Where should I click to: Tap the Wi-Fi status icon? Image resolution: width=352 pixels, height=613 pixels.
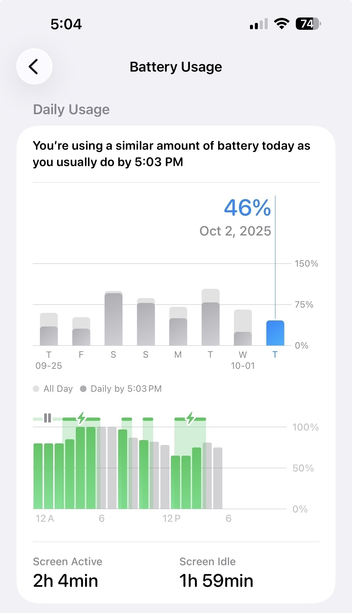pos(281,24)
